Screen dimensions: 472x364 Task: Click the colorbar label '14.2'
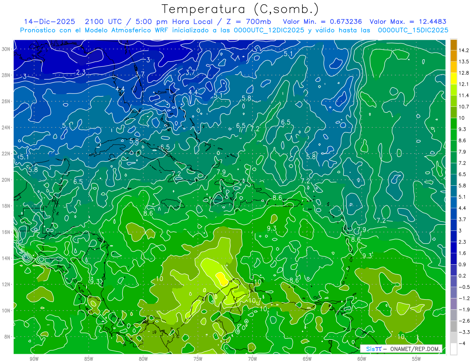(464, 50)
